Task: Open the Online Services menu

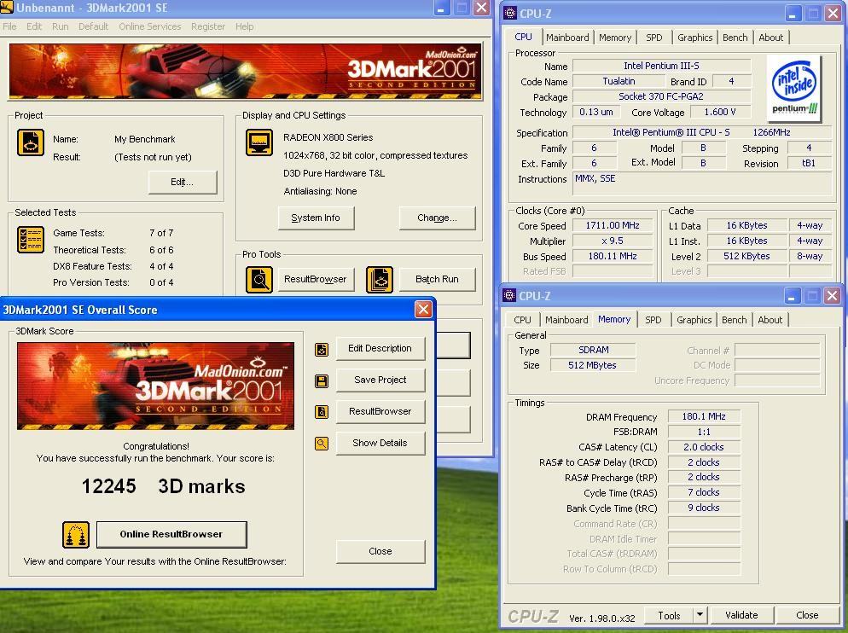Action: point(150,26)
